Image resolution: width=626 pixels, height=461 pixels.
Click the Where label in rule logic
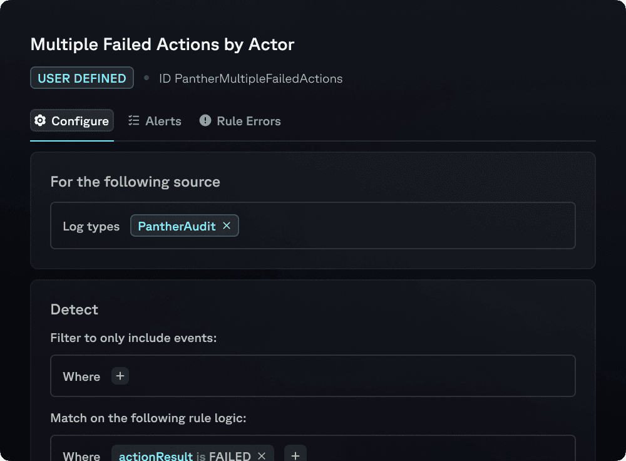81,456
